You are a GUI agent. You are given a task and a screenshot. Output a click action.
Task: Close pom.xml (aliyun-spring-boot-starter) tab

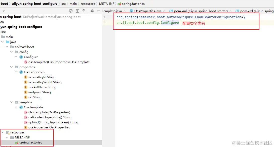(230, 11)
